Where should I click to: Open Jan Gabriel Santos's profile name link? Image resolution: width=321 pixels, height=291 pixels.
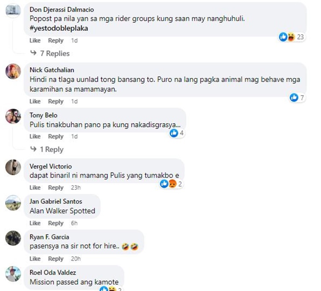point(56,202)
